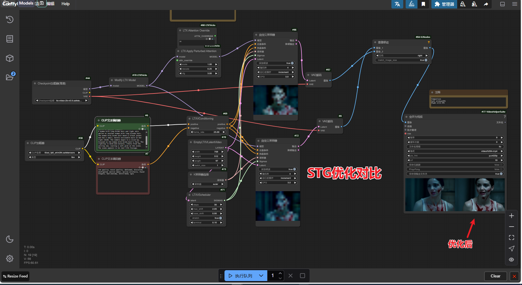Open the Help menu
The width and height of the screenshot is (522, 285).
[x=65, y=4]
